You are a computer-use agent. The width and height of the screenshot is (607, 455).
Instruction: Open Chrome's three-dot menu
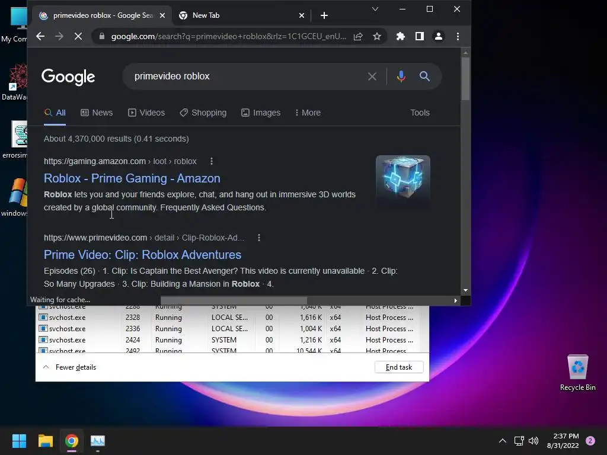458,36
